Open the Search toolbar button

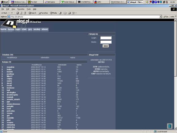(x=32, y=13)
